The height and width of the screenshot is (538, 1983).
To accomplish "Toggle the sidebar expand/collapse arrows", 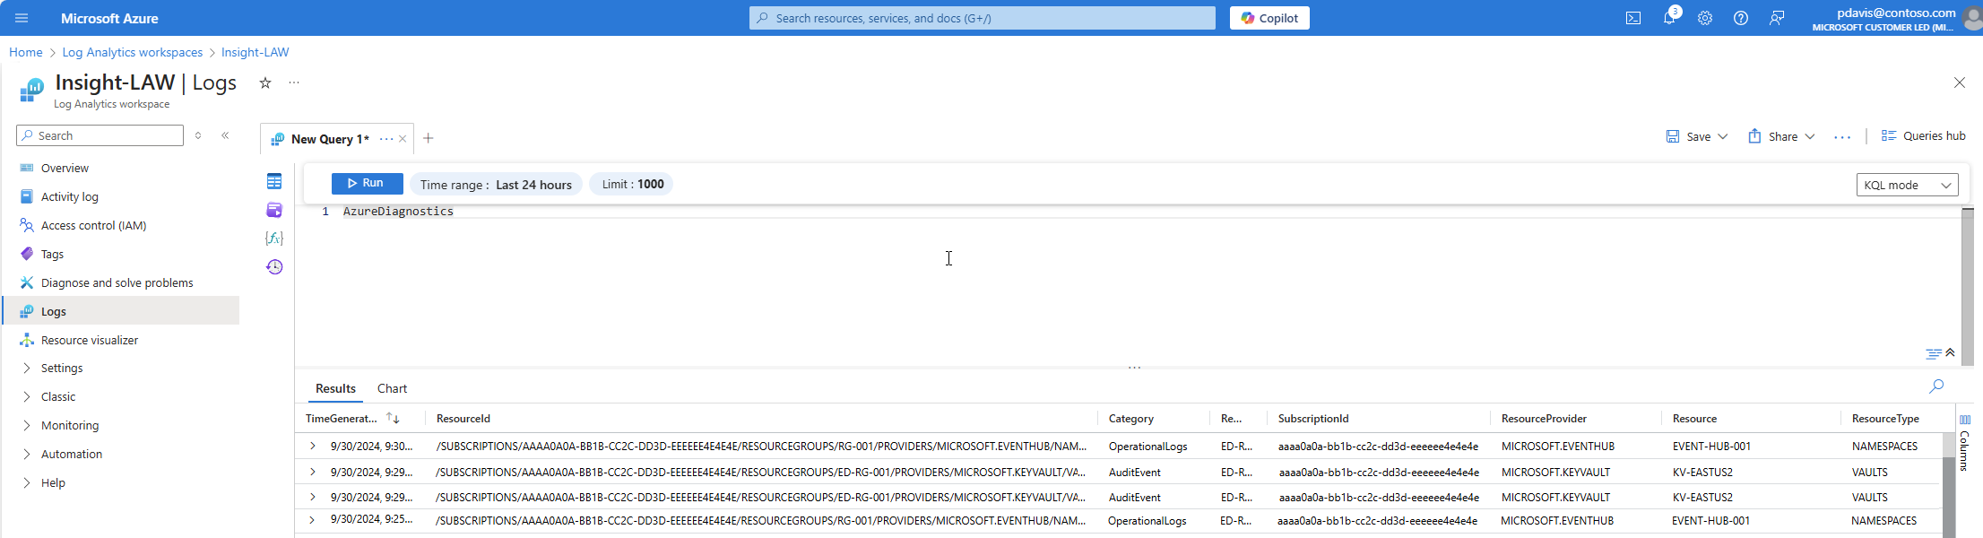I will [198, 135].
